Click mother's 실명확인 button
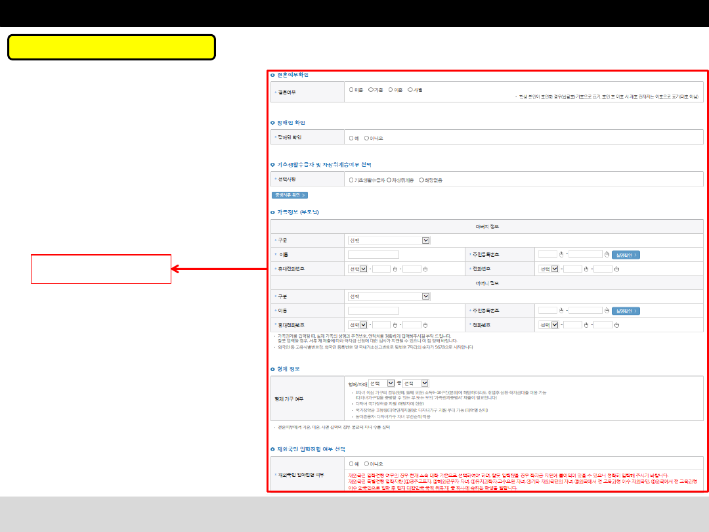 [x=626, y=311]
